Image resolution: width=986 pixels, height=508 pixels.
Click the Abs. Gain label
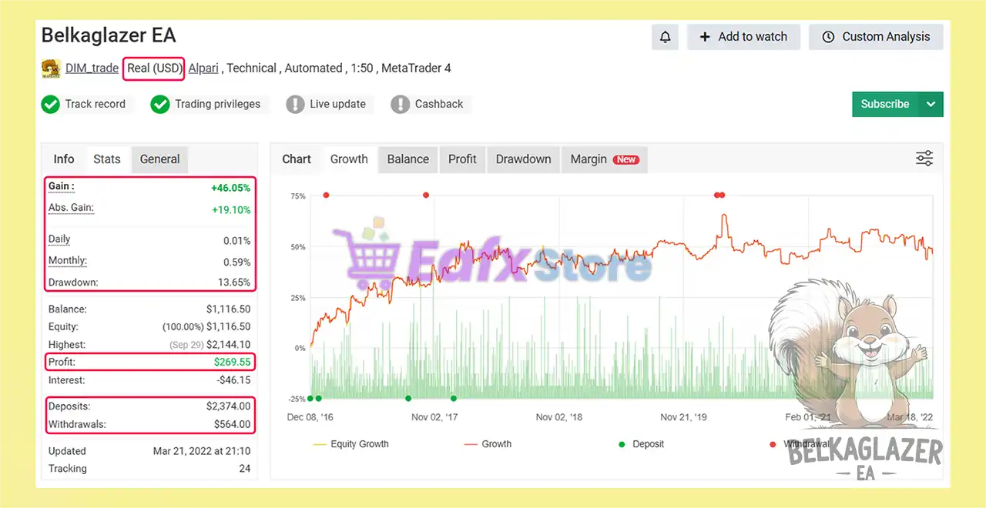click(x=71, y=208)
